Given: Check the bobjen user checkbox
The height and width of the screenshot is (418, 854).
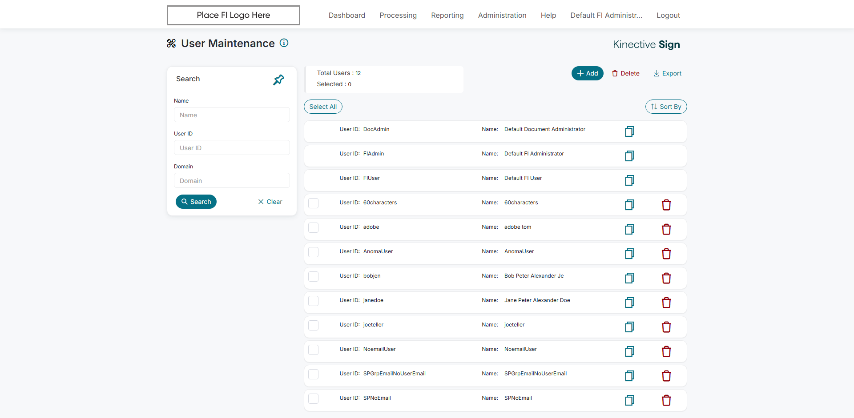Looking at the screenshot, I should 314,276.
